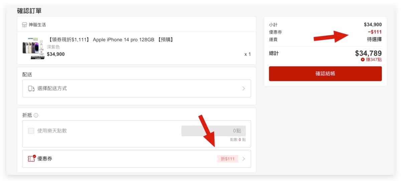Viewport: 401px width, 181px height.
Task: Expand the chevron in the 優惠券 row
Action: [244, 159]
